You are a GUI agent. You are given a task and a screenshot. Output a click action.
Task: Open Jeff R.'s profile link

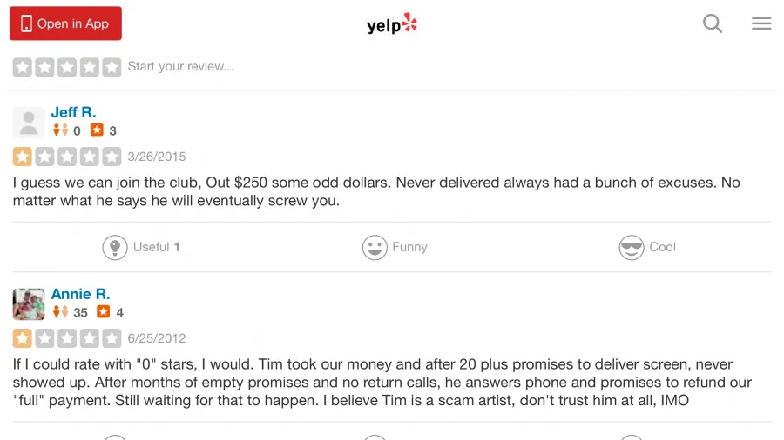pyautogui.click(x=73, y=112)
